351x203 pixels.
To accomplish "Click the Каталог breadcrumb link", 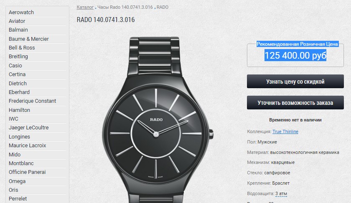I will click(85, 7).
